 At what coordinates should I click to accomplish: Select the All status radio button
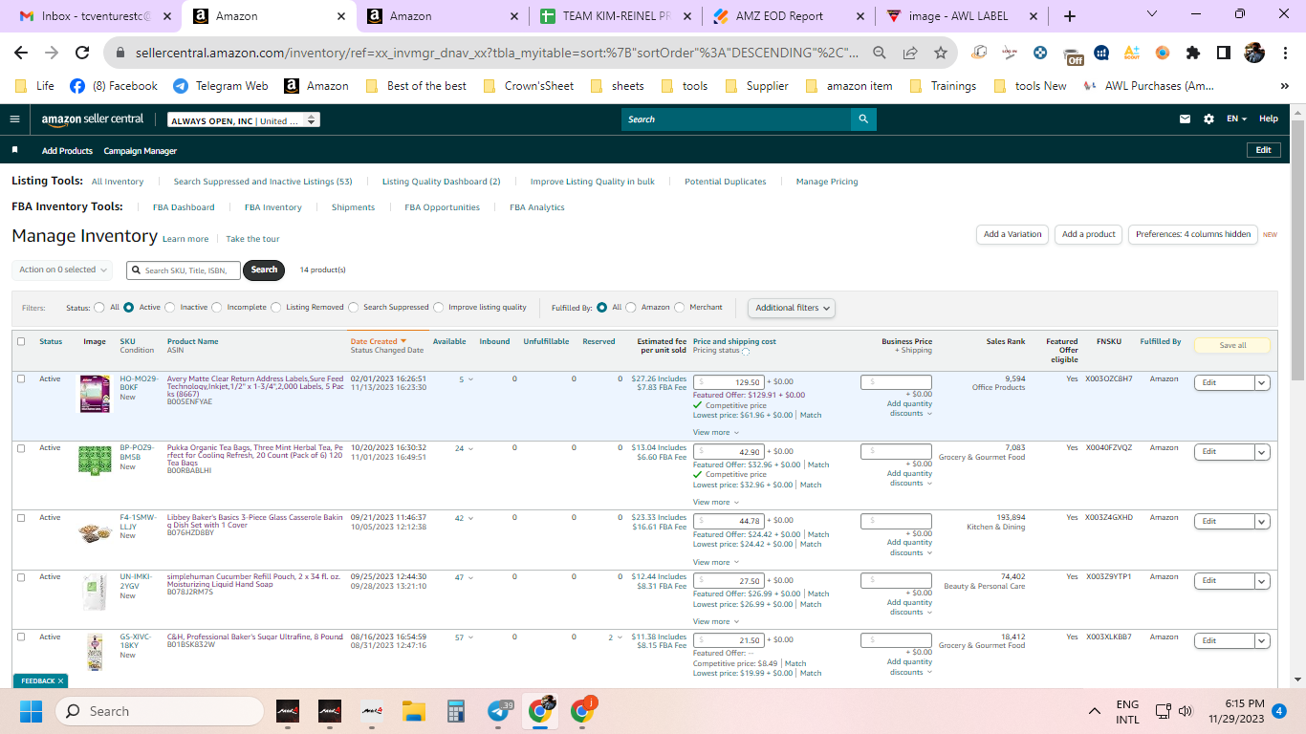click(99, 308)
